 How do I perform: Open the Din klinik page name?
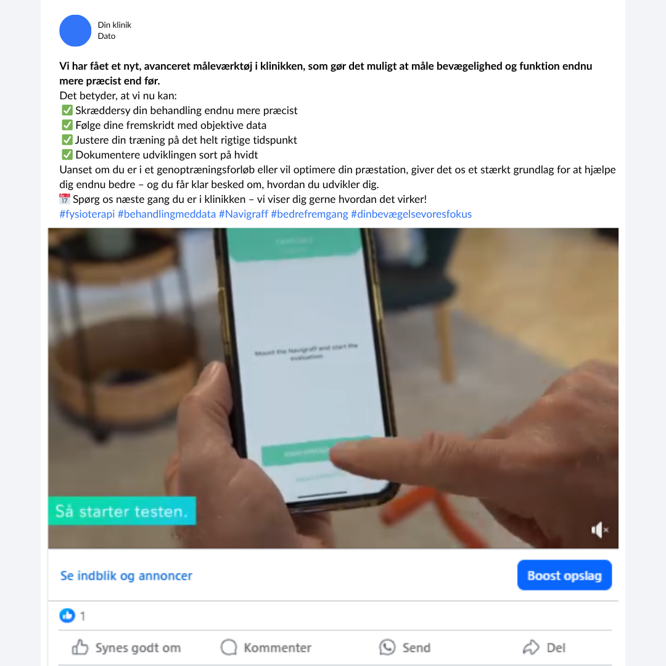tap(114, 25)
